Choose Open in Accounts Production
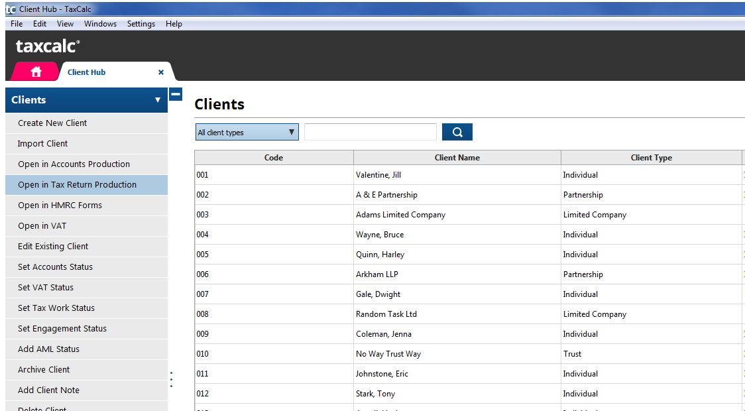This screenshot has width=745, height=411. (x=86, y=164)
